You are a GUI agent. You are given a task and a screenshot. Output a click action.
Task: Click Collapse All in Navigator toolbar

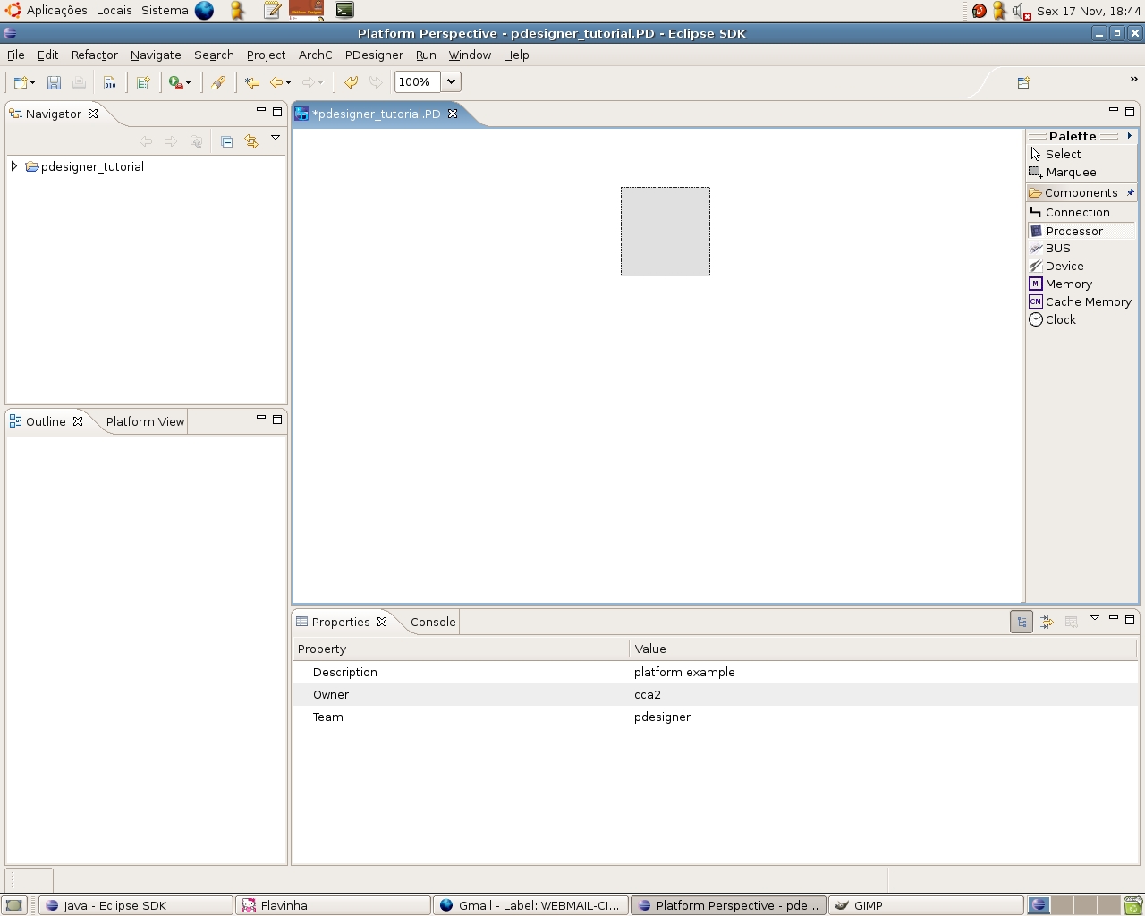point(226,141)
